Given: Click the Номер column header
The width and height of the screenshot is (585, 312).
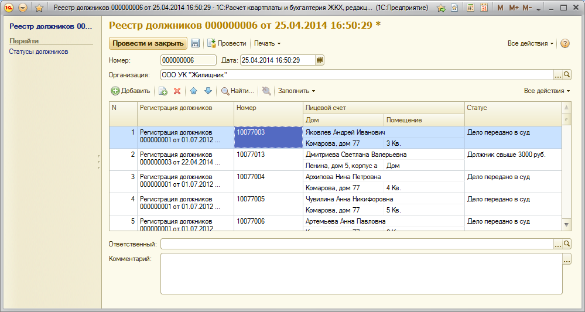Looking at the screenshot, I should 268,114.
